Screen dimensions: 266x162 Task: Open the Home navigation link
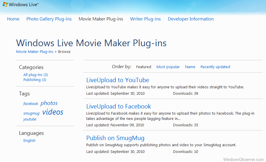(13, 19)
